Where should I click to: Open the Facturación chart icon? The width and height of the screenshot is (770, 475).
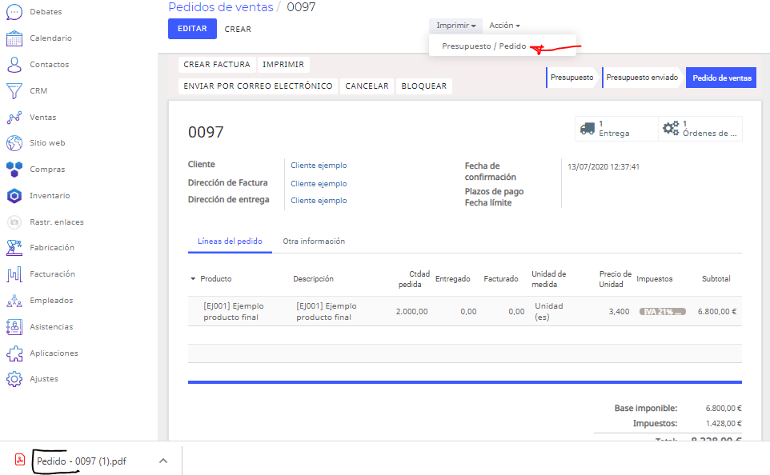pos(14,274)
